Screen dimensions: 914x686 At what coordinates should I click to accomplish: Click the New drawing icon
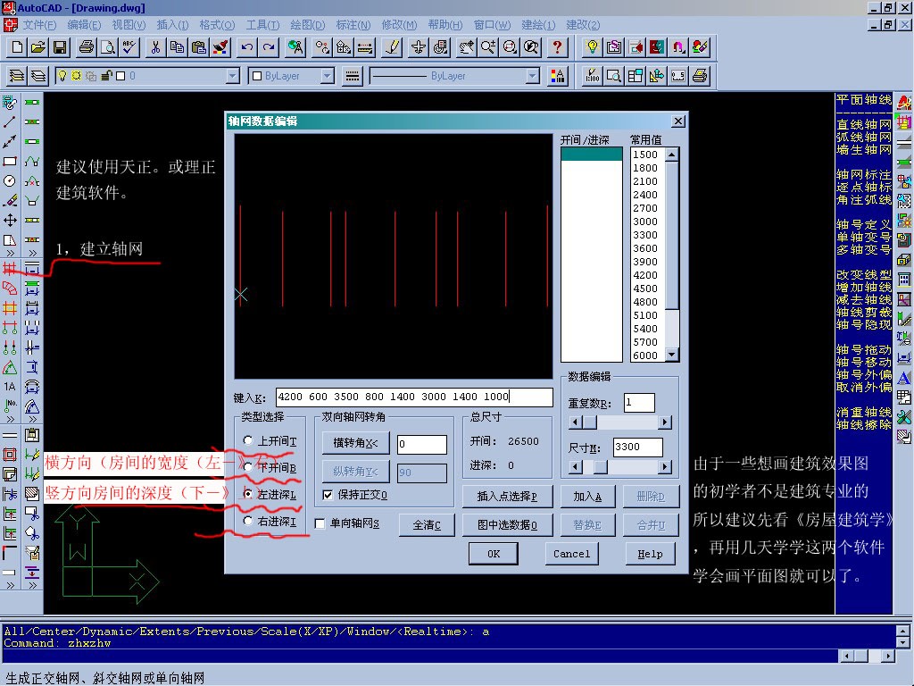click(18, 47)
